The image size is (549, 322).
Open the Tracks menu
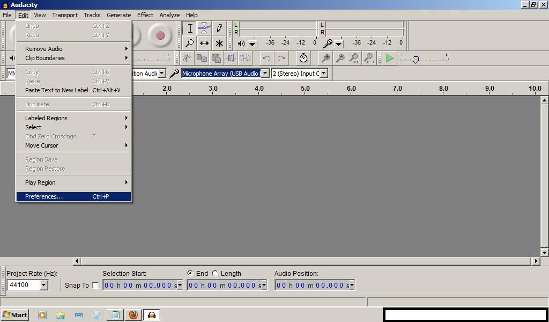point(92,15)
